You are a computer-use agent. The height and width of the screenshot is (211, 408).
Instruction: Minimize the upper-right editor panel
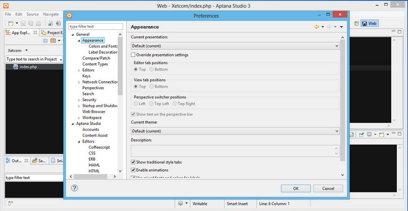(x=393, y=32)
